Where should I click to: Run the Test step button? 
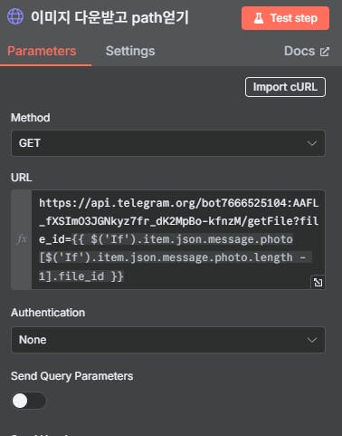tap(285, 18)
